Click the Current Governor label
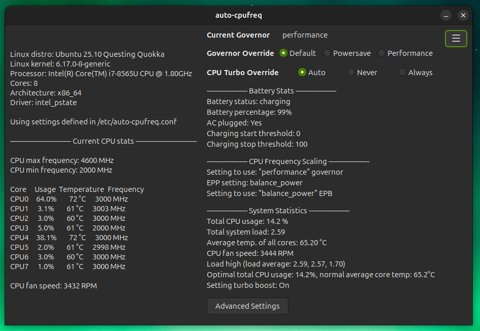The width and height of the screenshot is (480, 331). pyautogui.click(x=238, y=35)
